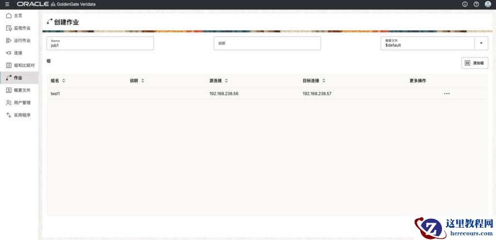Open 监视作业 in sidebar
The width and height of the screenshot is (496, 240).
22,28
